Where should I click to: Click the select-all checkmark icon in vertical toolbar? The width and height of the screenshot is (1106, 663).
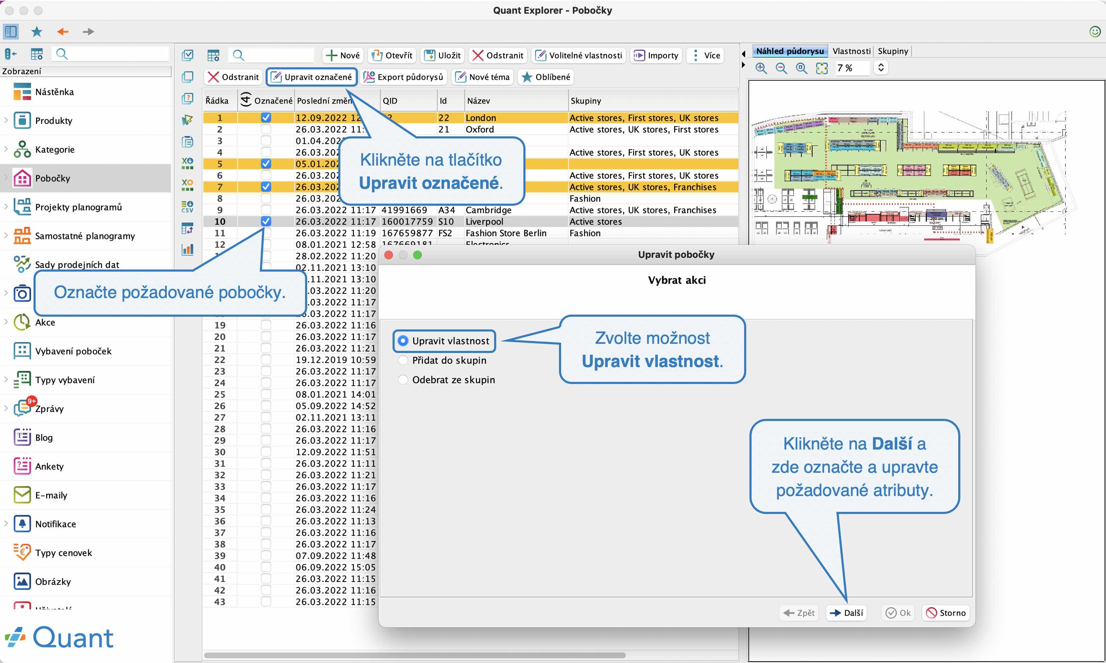point(187,55)
